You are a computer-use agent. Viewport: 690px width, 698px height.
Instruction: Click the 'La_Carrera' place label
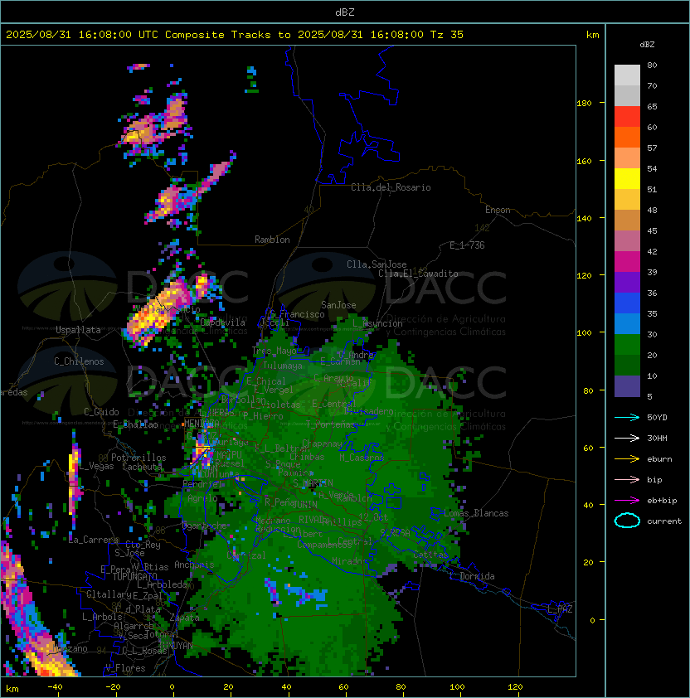point(93,540)
